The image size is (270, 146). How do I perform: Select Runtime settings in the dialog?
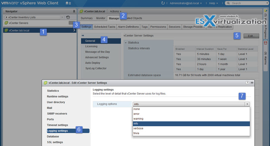click(57, 97)
